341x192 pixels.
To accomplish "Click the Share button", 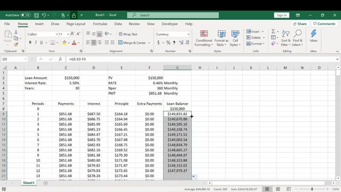I will [300, 23].
